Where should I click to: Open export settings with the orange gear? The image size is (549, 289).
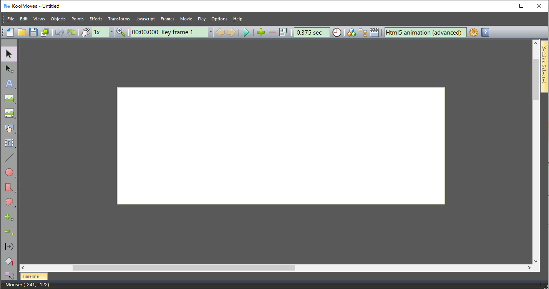474,32
